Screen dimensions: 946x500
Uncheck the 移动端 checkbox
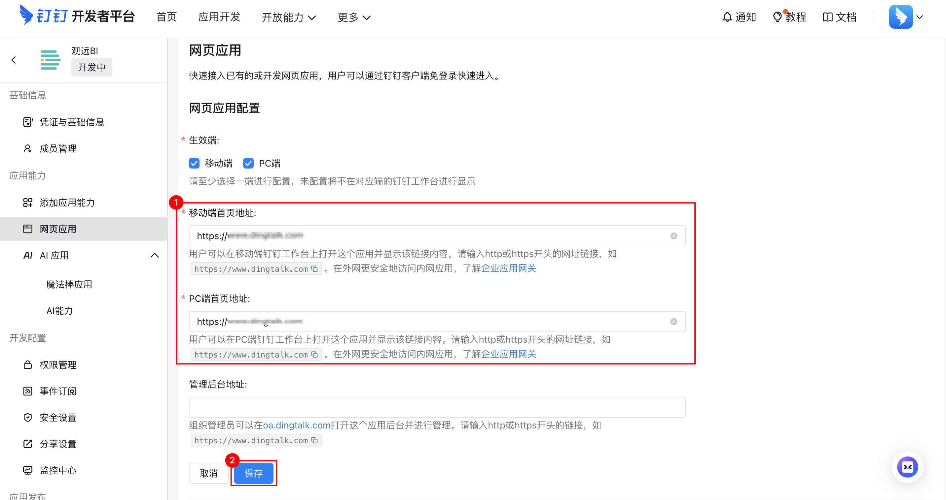click(194, 163)
